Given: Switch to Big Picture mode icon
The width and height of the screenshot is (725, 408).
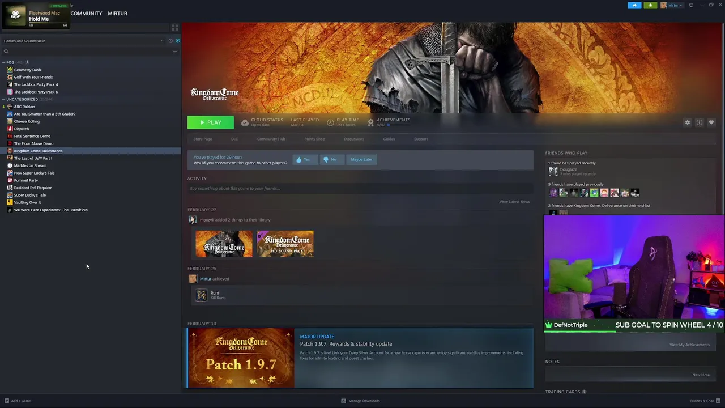Looking at the screenshot, I should (x=691, y=5).
